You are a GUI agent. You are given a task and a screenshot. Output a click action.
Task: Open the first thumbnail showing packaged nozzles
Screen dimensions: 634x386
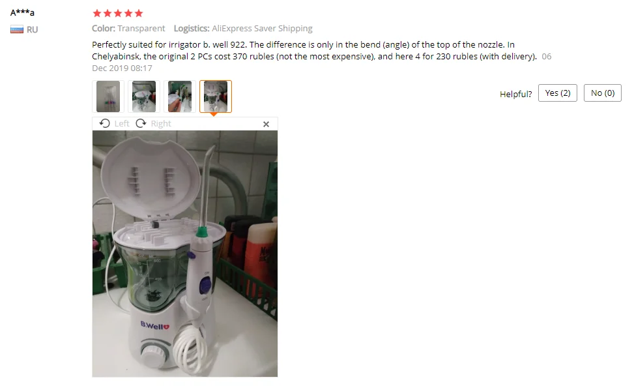click(108, 96)
